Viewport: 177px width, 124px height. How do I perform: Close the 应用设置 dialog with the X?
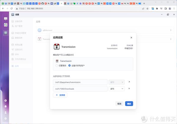(131, 37)
